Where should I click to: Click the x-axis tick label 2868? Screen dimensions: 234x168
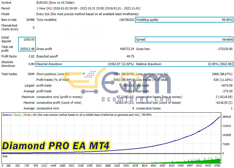click(x=108, y=165)
